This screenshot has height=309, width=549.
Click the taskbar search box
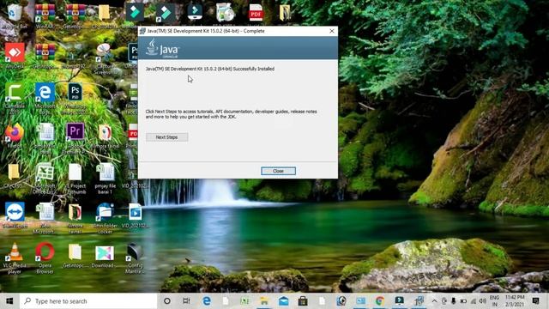click(88, 301)
